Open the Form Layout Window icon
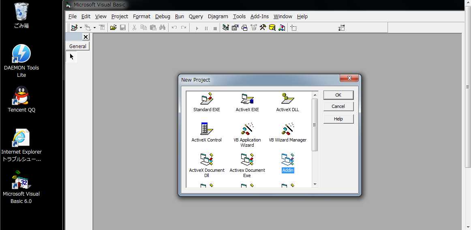 244,28
